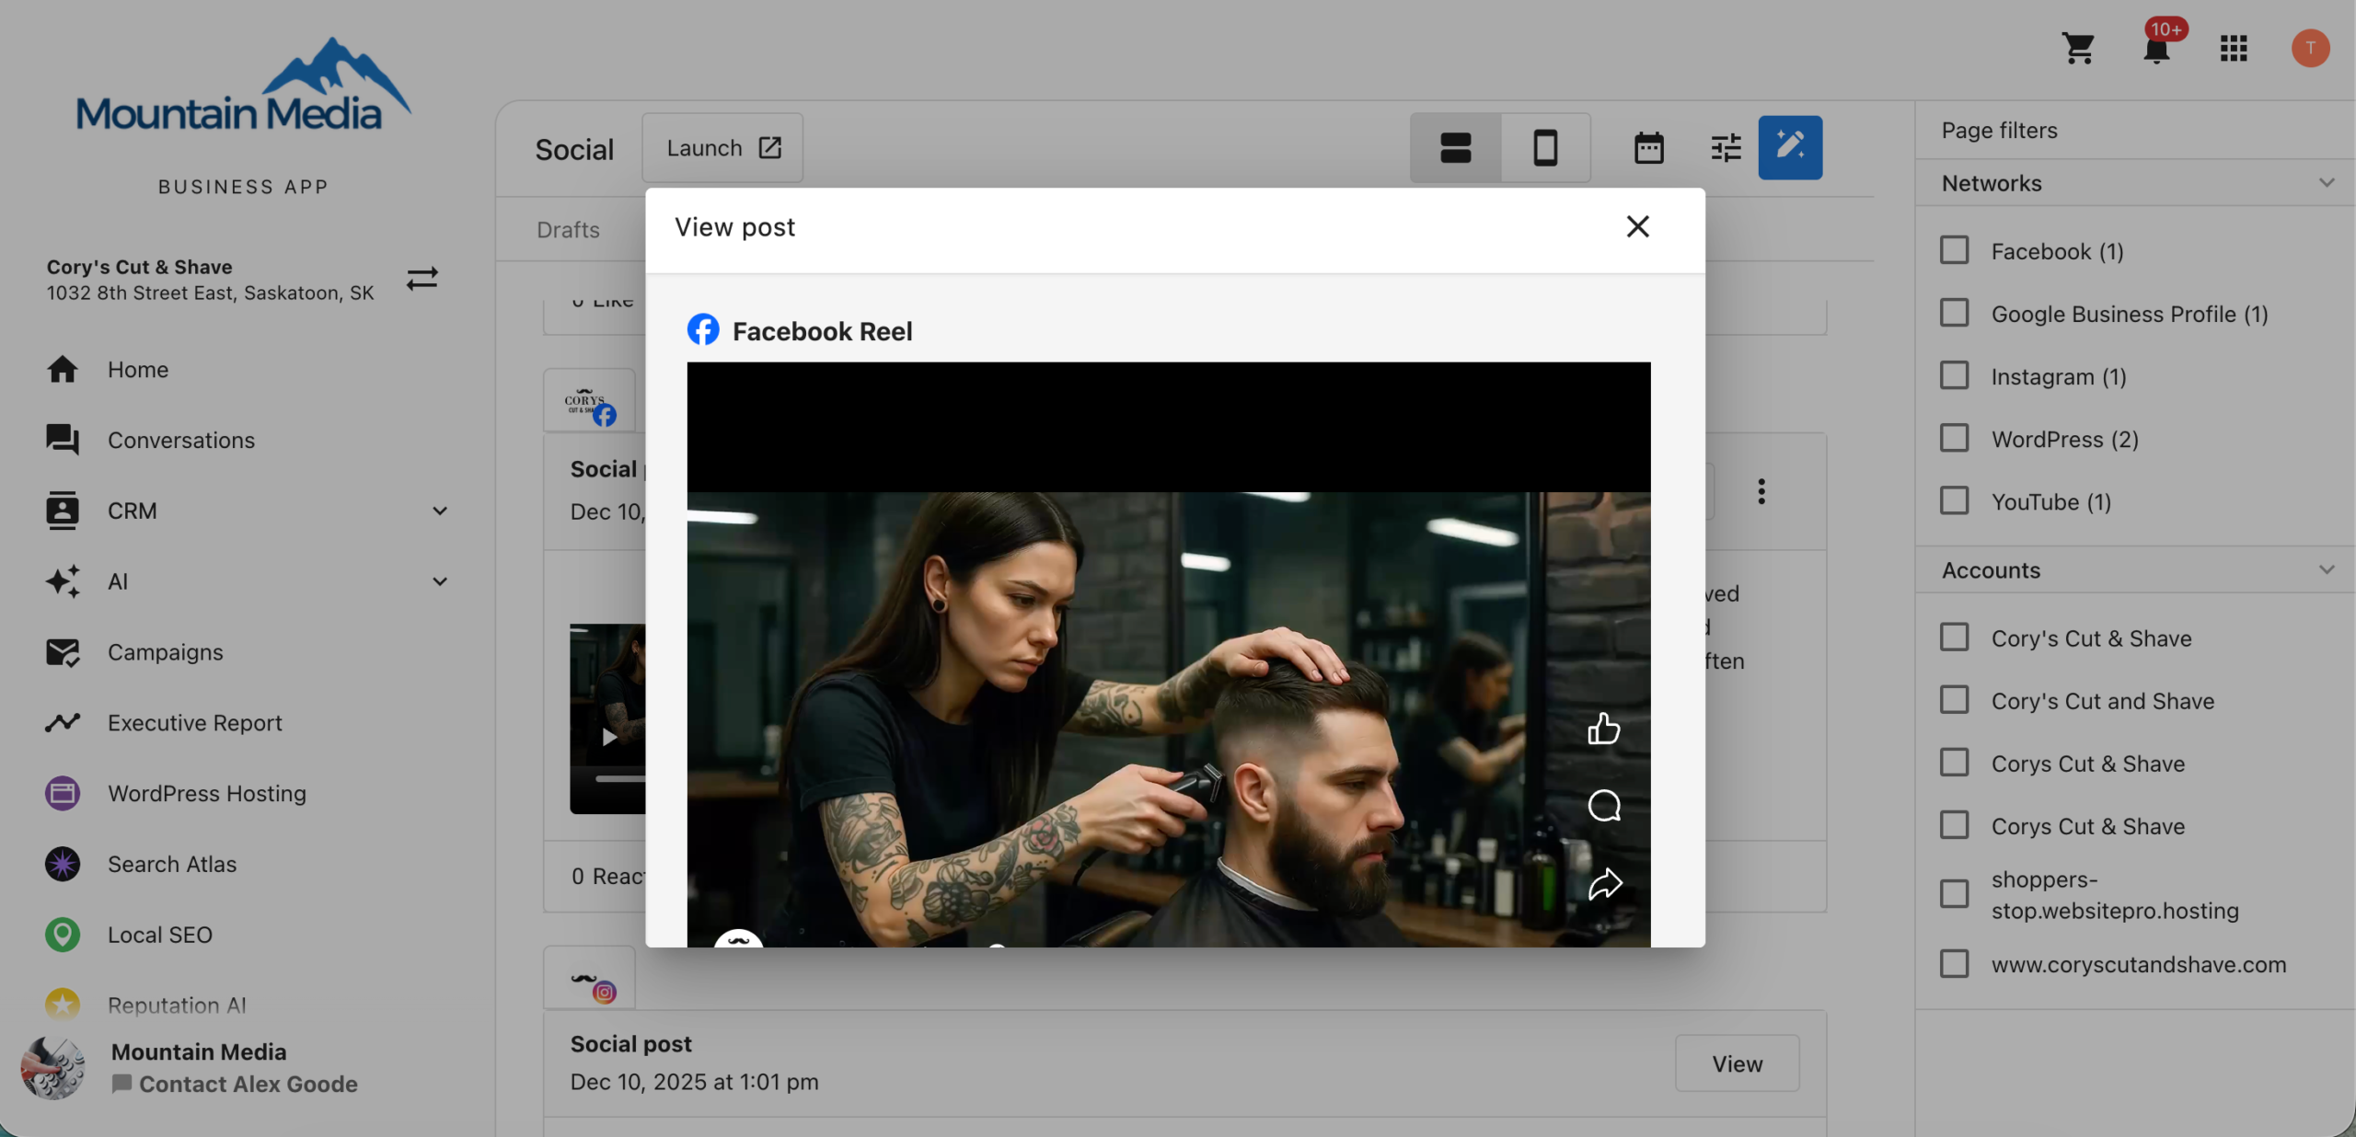This screenshot has width=2356, height=1137.
Task: Click the blue compose post icon
Action: pyautogui.click(x=1789, y=147)
